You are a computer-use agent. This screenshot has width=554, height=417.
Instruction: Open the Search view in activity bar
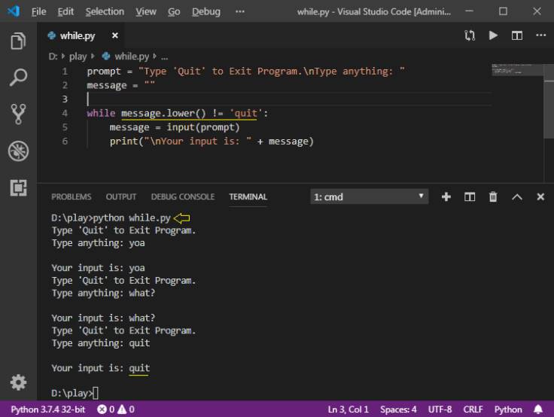coord(18,78)
